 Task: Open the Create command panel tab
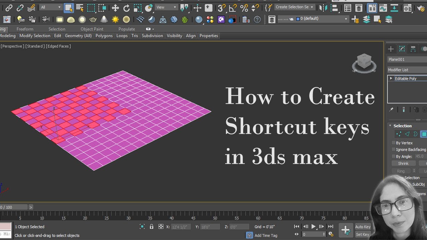point(391,49)
